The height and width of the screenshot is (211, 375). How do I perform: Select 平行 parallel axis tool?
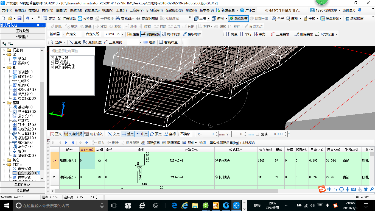click(245, 34)
